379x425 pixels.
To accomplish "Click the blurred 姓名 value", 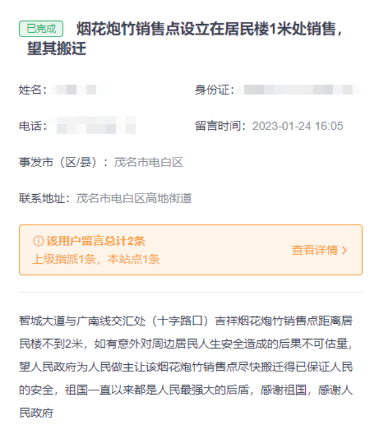I will point(78,90).
